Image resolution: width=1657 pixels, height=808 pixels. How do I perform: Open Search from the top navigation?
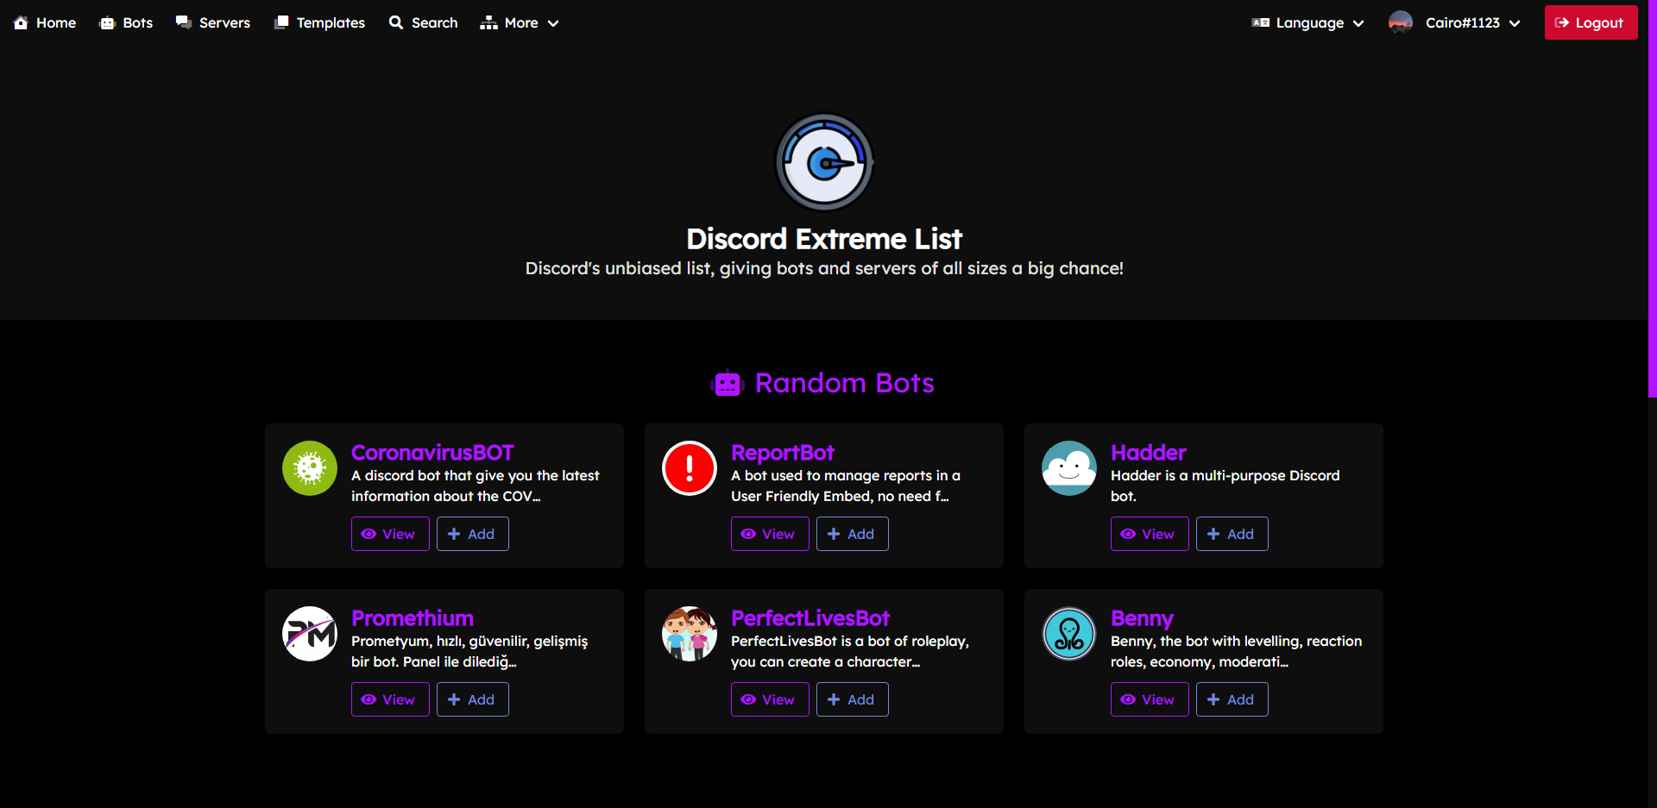(x=423, y=22)
